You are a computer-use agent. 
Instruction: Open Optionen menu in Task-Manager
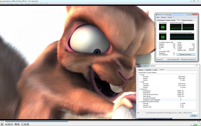pyautogui.click(x=164, y=17)
